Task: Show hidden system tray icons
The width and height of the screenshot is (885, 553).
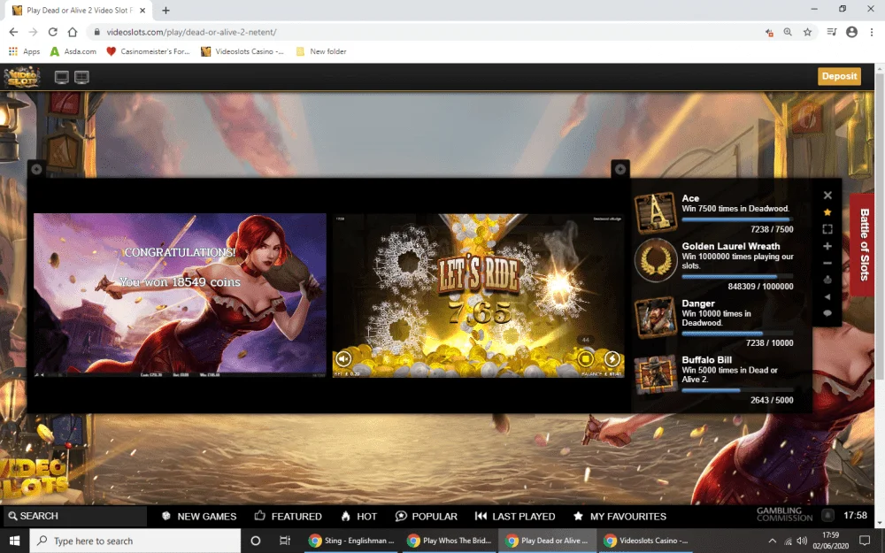Action: 772,541
